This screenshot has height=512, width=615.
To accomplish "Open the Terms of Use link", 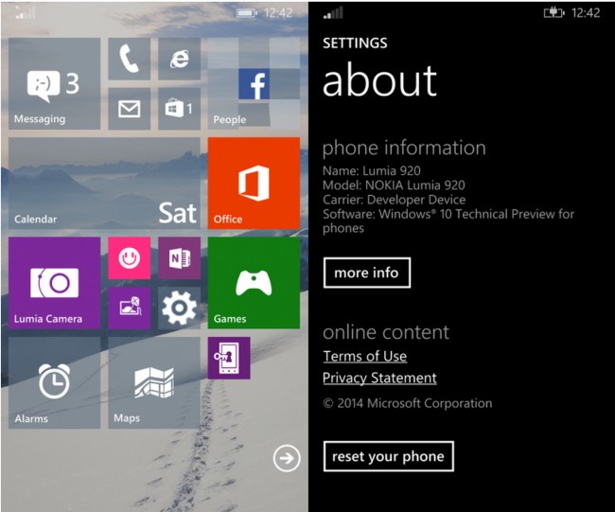I will (365, 356).
